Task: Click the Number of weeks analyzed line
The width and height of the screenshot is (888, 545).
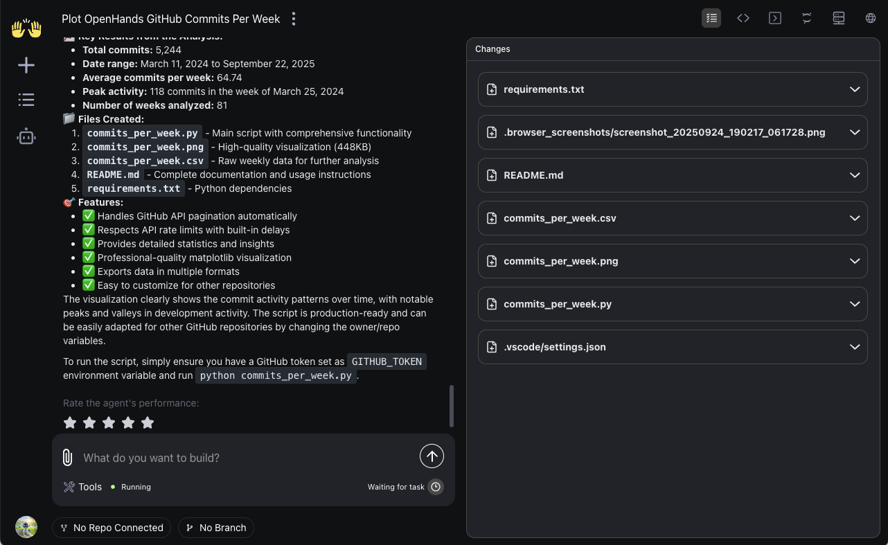Action: (x=155, y=105)
